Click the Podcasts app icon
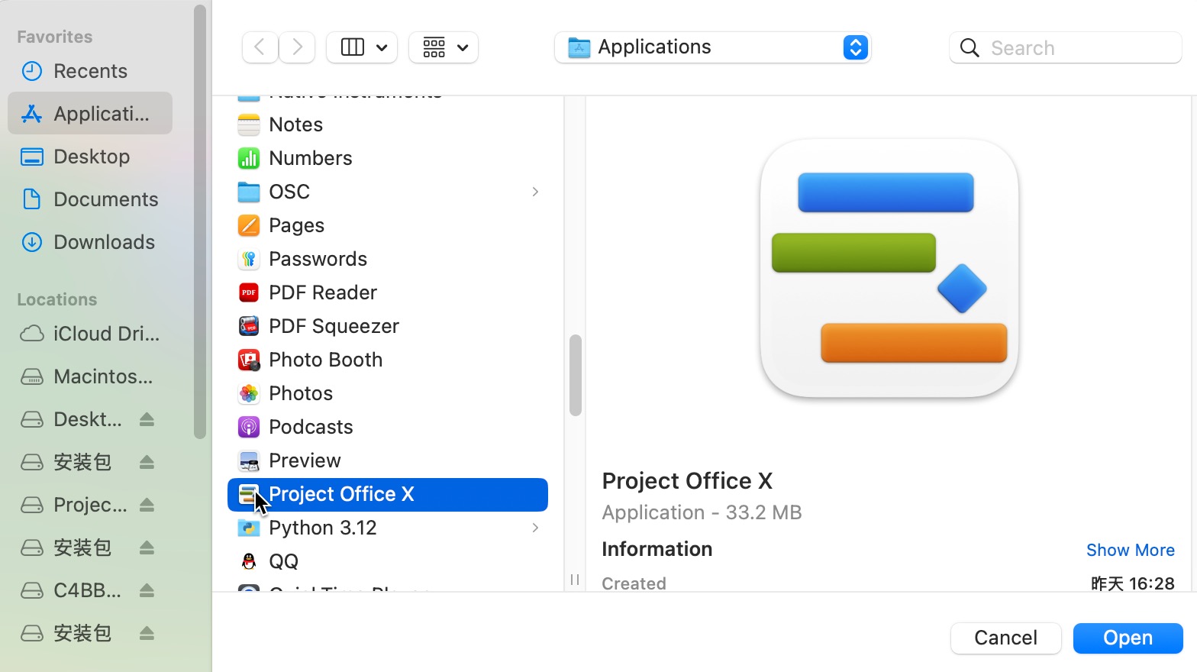 (x=249, y=427)
